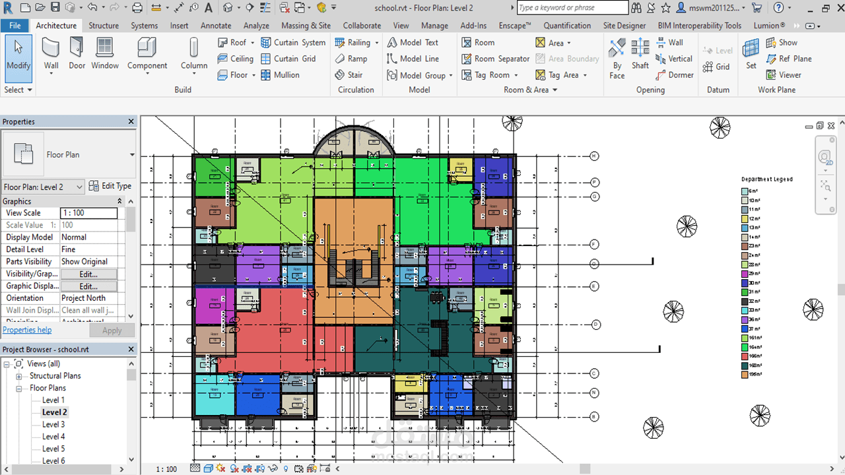Click the Set work plane tool
The height and width of the screenshot is (475, 845).
coord(751,54)
